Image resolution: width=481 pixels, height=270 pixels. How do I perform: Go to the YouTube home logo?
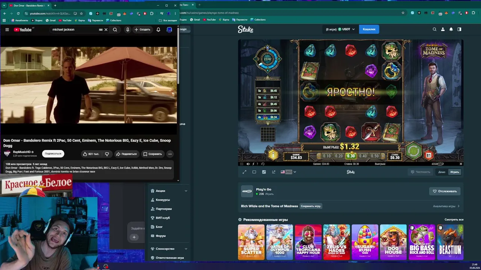[23, 30]
